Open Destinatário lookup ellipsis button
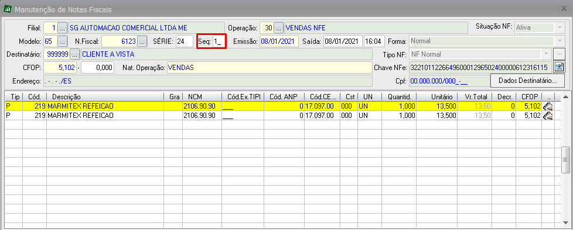This screenshot has width=573, height=230. pyautogui.click(x=75, y=54)
